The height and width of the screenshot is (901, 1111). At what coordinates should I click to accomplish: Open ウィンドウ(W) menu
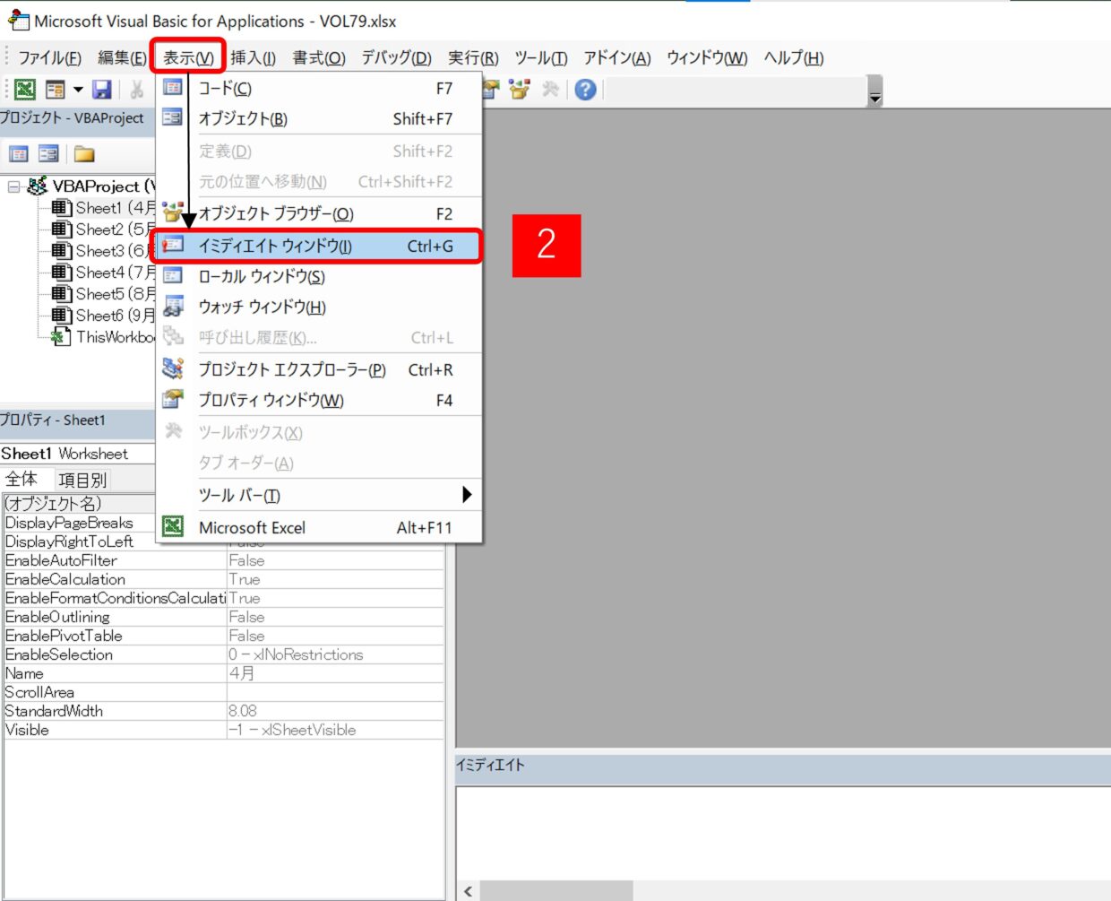pos(707,58)
